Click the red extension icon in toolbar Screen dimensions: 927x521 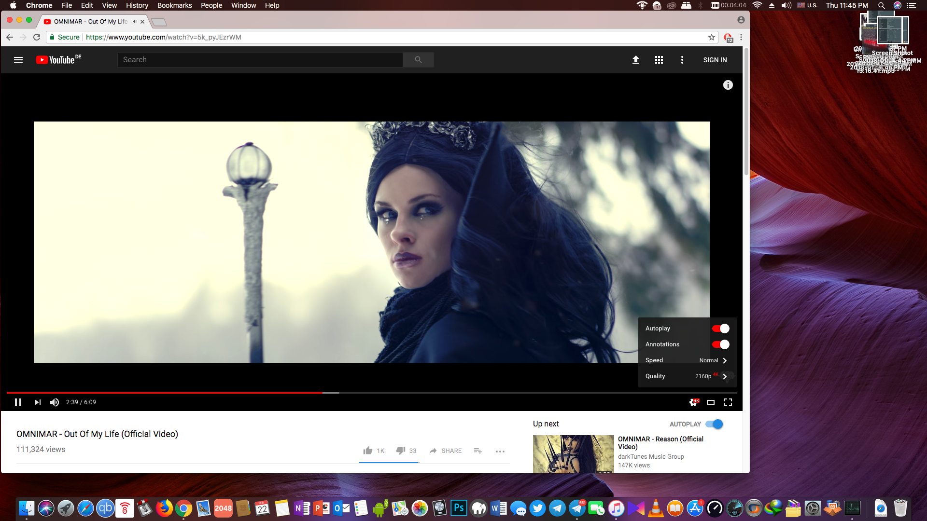pos(728,38)
